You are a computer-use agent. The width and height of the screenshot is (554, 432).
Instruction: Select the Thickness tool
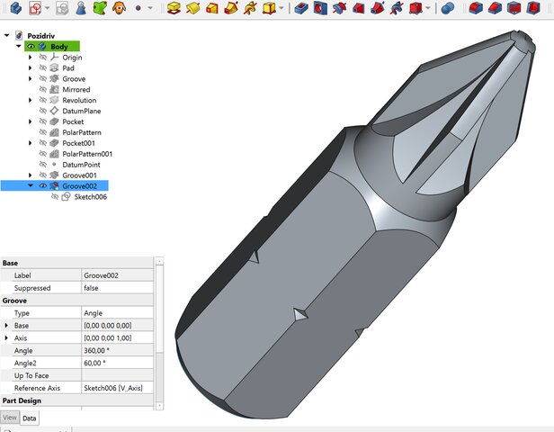[x=533, y=8]
